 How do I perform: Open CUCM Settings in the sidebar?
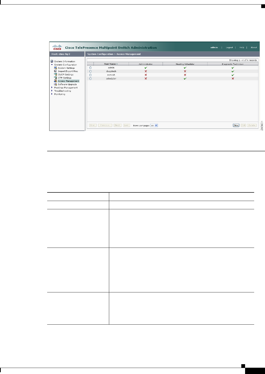point(66,75)
